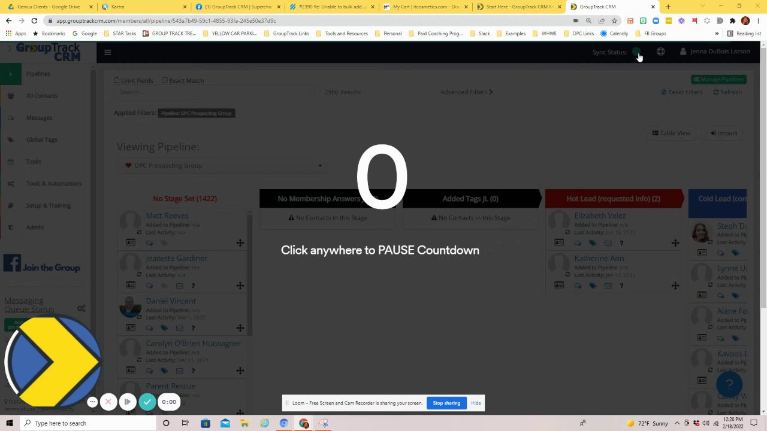The image size is (767, 431).
Task: Click Loom cancel recording X button
Action: point(108,402)
